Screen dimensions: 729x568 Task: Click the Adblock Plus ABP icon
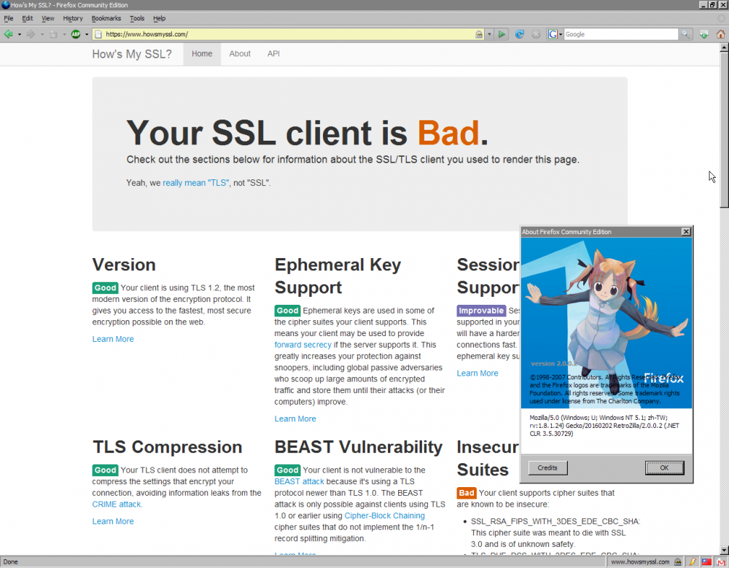pyautogui.click(x=76, y=34)
